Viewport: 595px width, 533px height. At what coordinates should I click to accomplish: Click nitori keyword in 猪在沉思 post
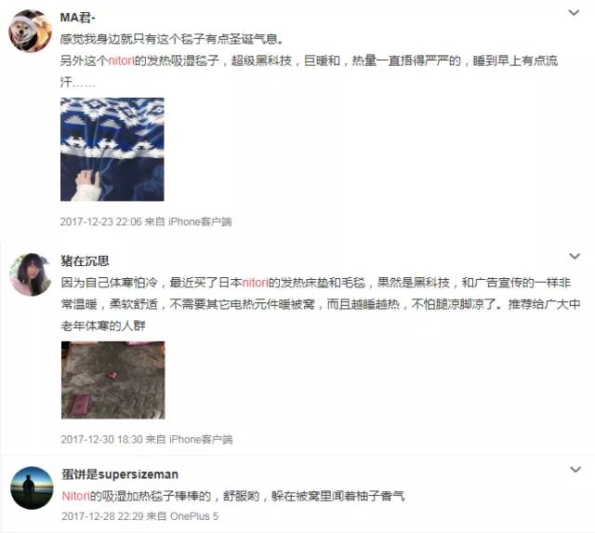point(255,283)
